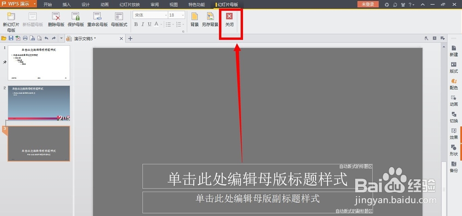This screenshot has width=462, height=216.
Task: Open 新建 in the right sidebar
Action: pos(454,51)
